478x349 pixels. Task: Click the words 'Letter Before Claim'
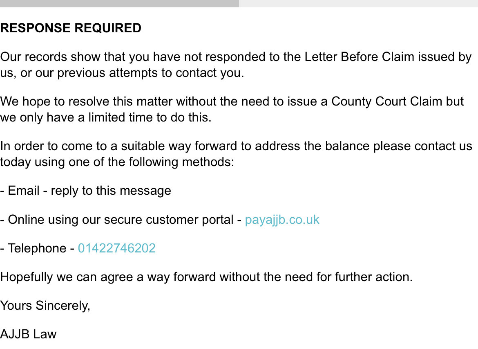tap(359, 57)
